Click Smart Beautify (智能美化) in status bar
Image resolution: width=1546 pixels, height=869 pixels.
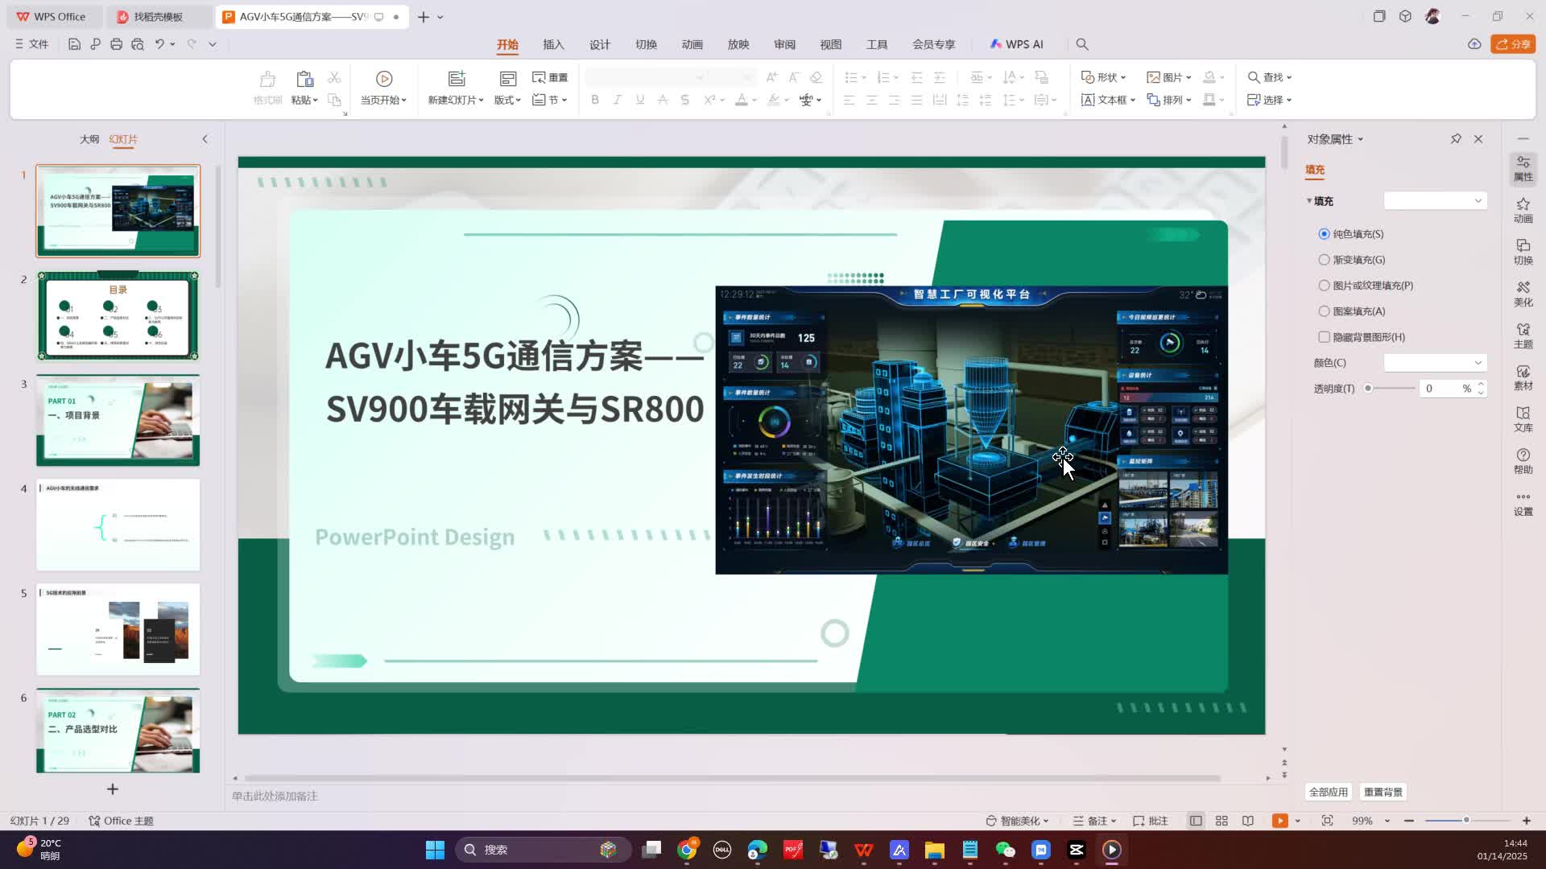tap(1018, 821)
